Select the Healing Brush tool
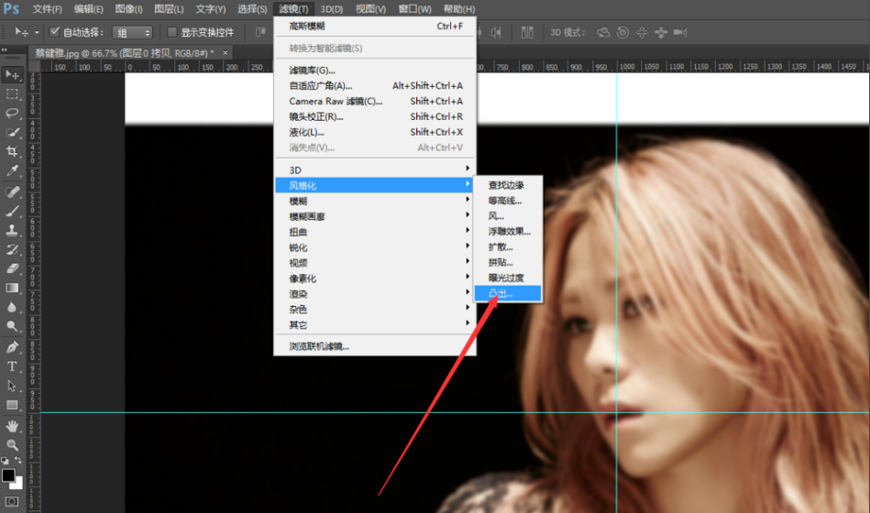The width and height of the screenshot is (870, 513). click(x=12, y=191)
